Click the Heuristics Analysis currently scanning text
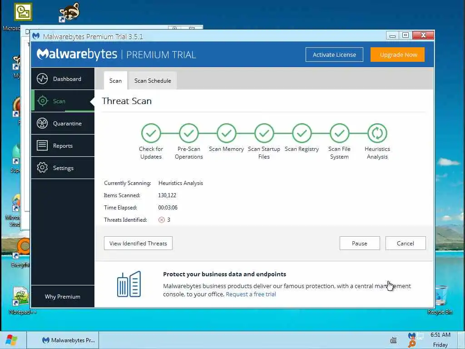The image size is (465, 349). 181,183
